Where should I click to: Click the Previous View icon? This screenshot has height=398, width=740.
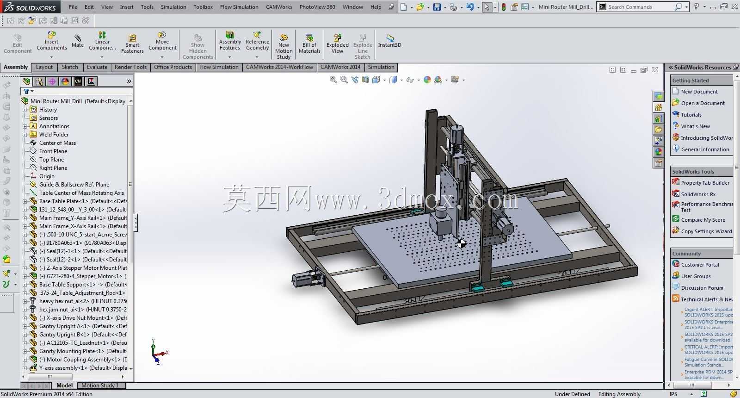tap(355, 80)
